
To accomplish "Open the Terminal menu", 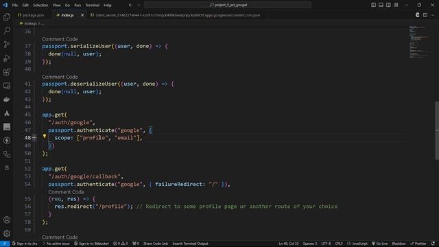I will 92,5.
